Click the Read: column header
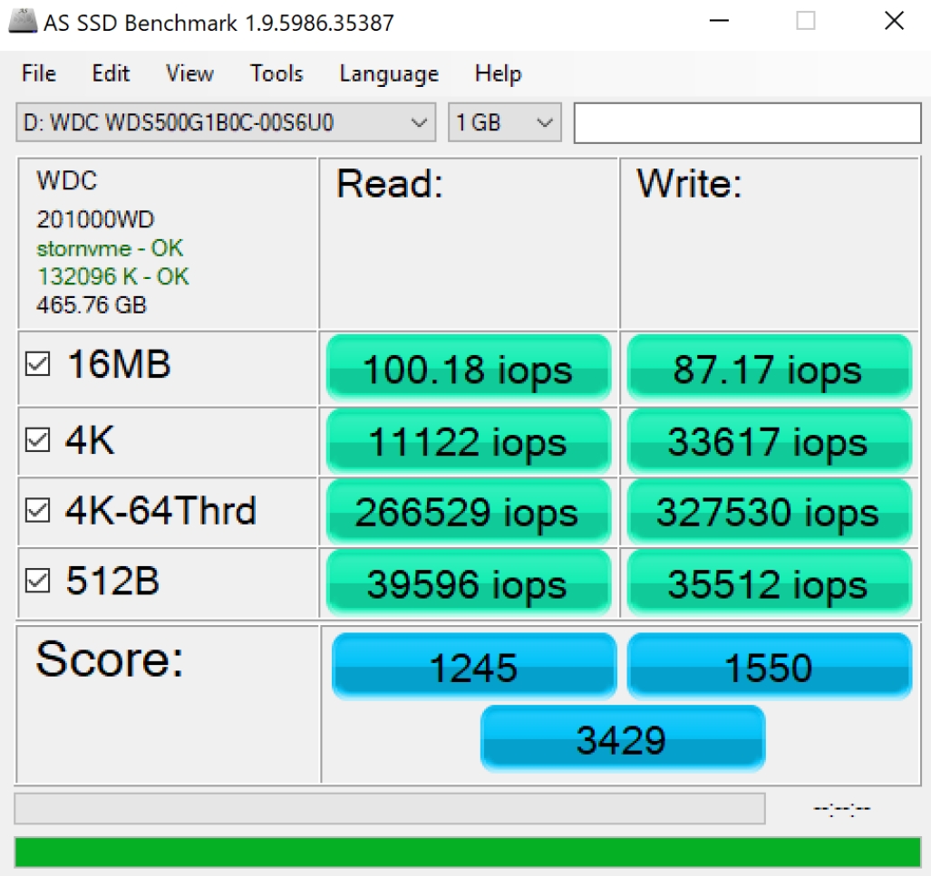 click(390, 183)
